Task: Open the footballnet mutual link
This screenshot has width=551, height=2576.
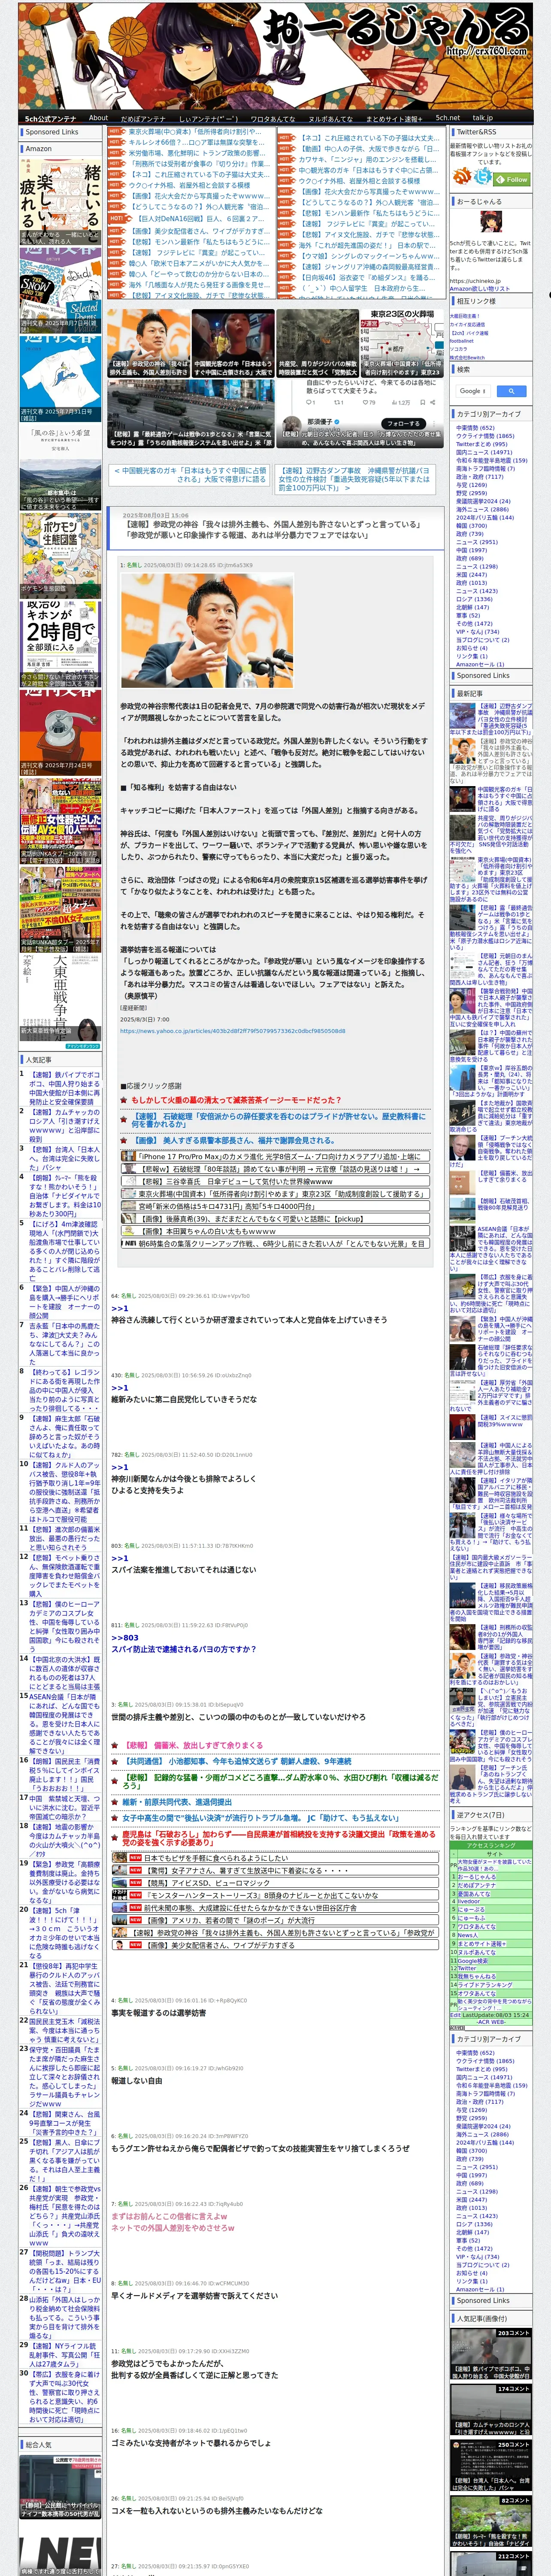Action: point(462,341)
